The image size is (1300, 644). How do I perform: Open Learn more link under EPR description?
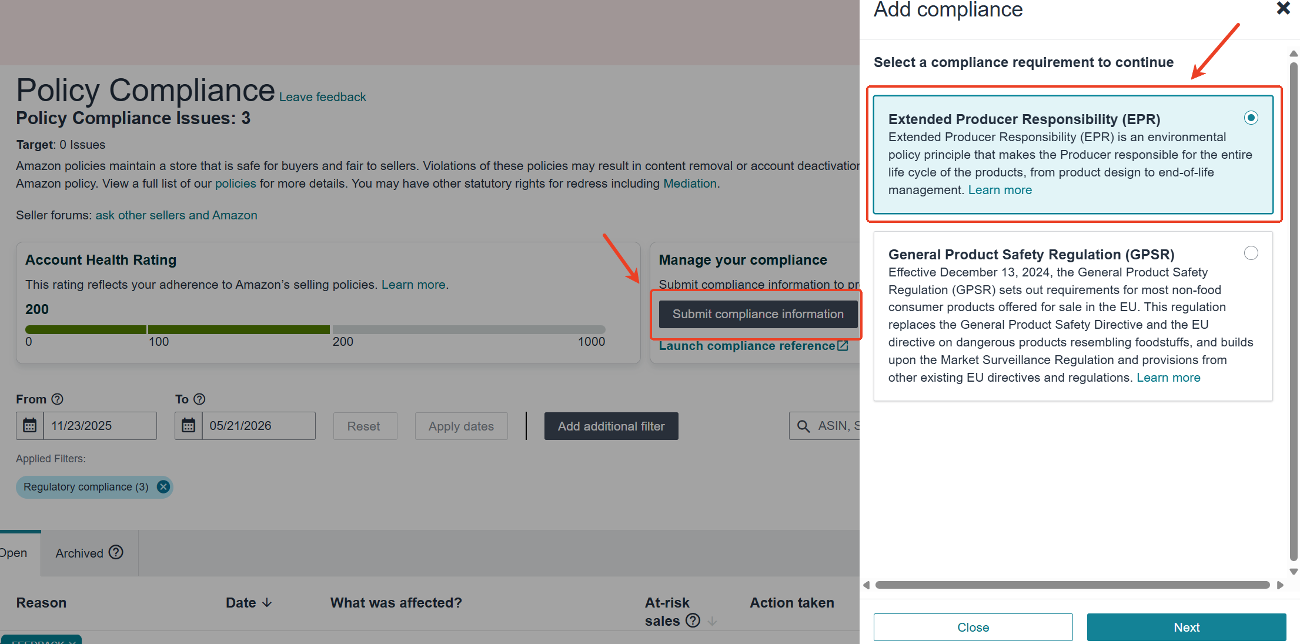point(1000,190)
